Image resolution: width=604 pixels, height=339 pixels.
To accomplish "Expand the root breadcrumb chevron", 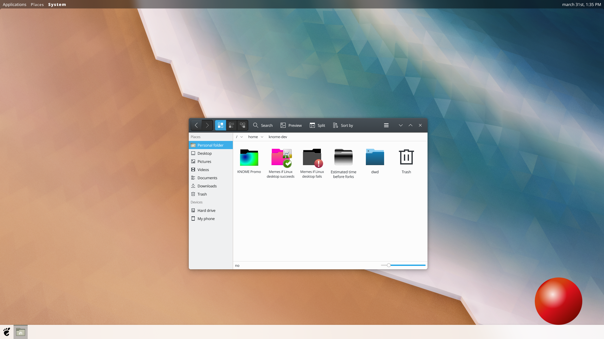I will click(242, 137).
